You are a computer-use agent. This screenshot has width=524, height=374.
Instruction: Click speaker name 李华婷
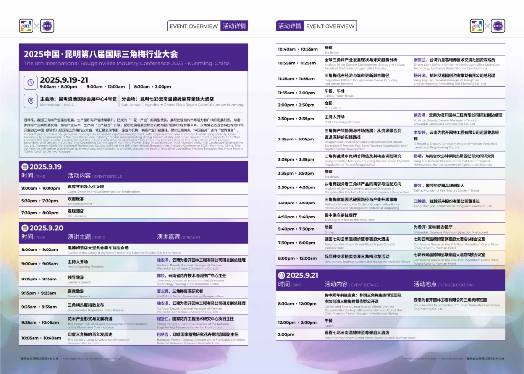419,132
